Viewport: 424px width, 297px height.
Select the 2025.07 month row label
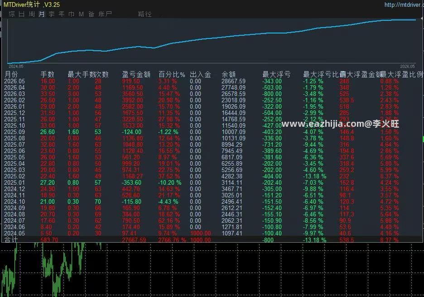pos(14,144)
